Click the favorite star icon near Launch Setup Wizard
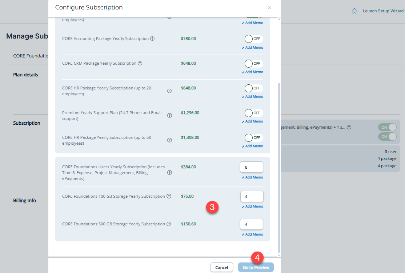 [x=354, y=11]
